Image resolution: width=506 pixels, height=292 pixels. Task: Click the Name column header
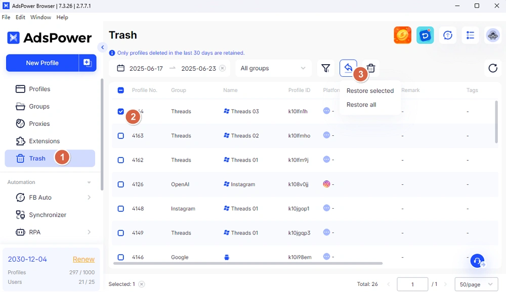coord(230,90)
